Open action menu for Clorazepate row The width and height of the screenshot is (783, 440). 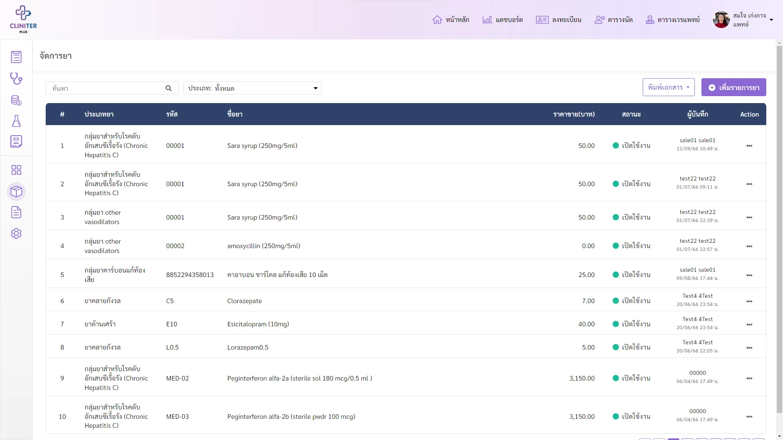[x=750, y=301]
